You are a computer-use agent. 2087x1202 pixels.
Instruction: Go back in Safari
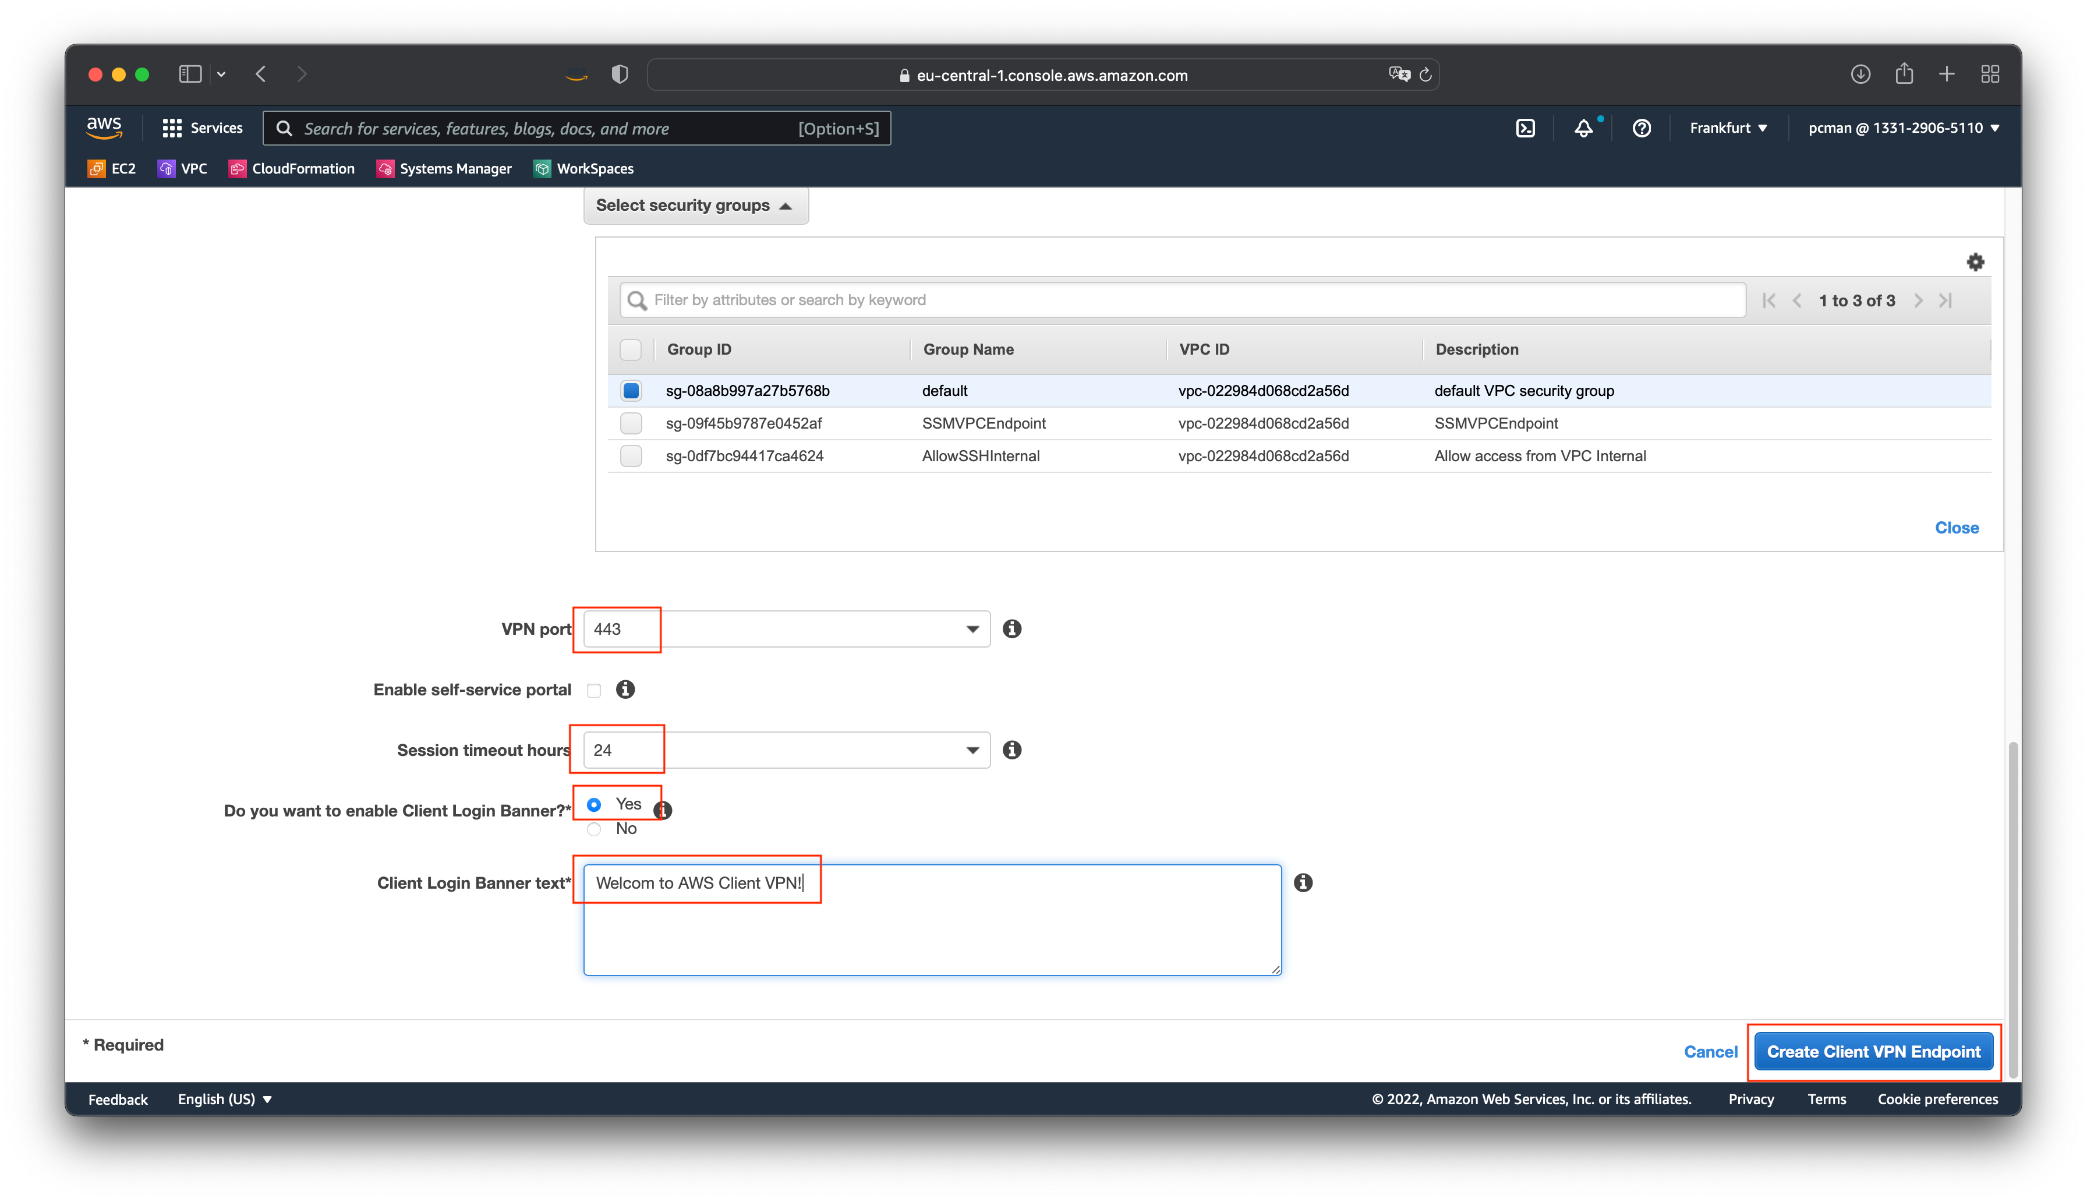point(261,75)
